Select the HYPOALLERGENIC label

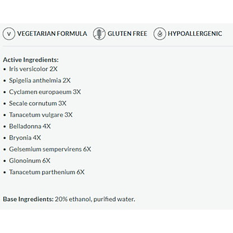[195, 34]
